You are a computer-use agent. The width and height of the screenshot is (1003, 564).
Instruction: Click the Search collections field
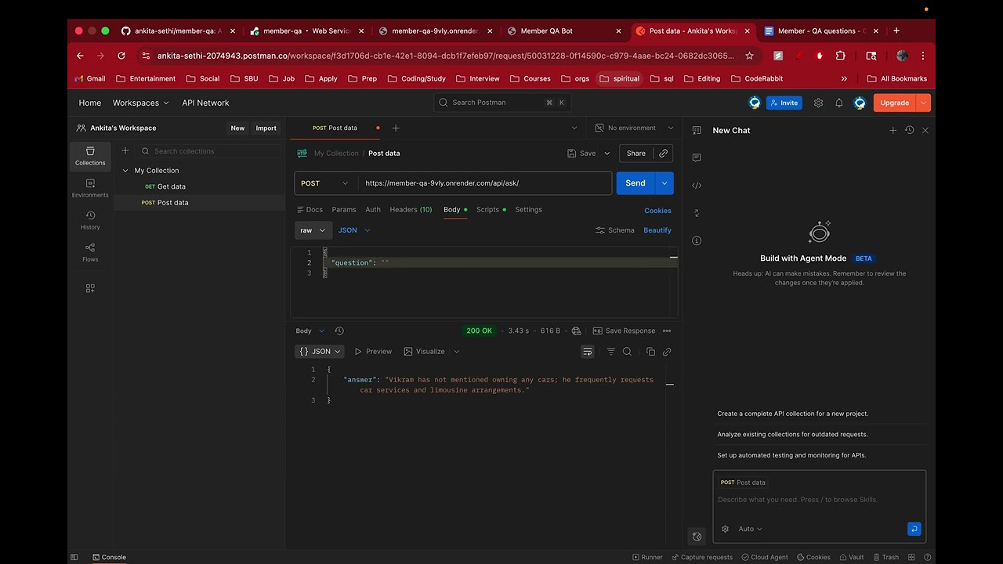pos(208,151)
